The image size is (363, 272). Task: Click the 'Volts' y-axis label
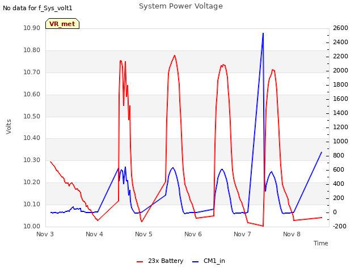pyautogui.click(x=9, y=127)
